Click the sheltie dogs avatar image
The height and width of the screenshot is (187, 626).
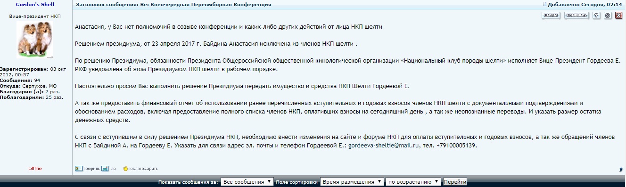(x=35, y=40)
